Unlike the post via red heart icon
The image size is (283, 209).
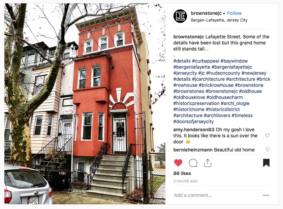pos(178,163)
